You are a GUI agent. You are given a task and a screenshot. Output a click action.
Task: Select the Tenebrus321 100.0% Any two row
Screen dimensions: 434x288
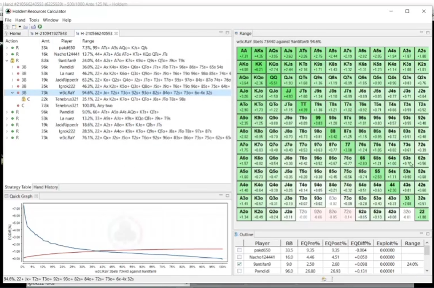tap(118, 106)
